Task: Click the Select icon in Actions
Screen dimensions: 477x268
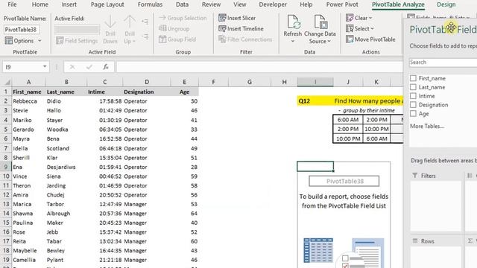Action: click(x=350, y=28)
